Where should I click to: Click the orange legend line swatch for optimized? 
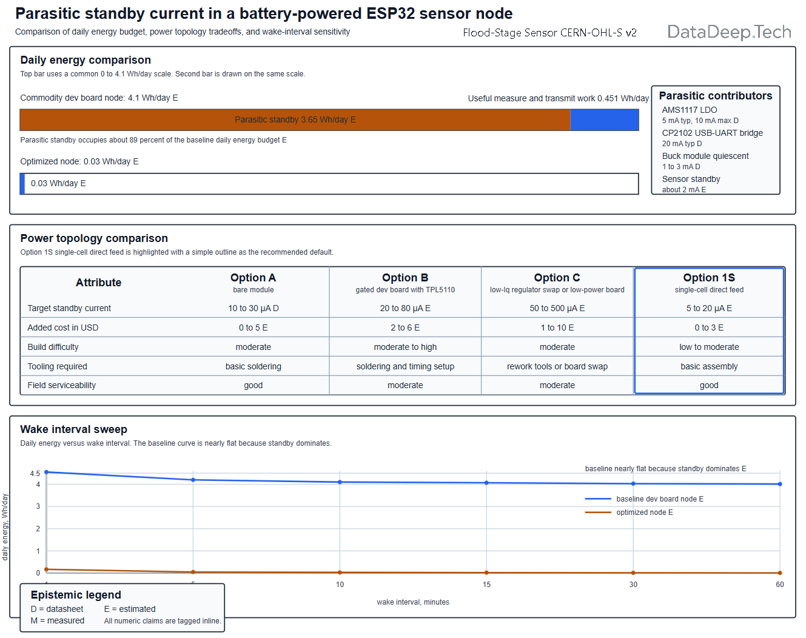coord(598,512)
